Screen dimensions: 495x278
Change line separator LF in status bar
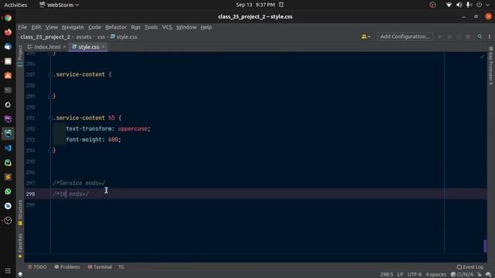[400, 275]
